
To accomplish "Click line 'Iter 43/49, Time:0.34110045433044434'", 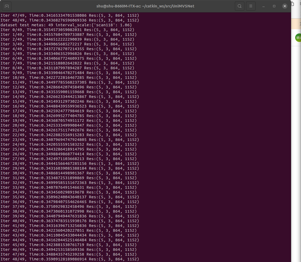I will (70, 235).
